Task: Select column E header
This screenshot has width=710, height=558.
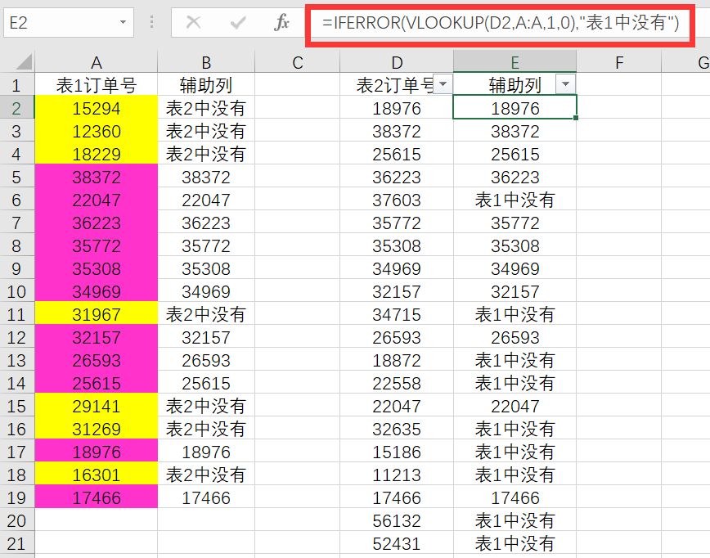Action: click(515, 62)
